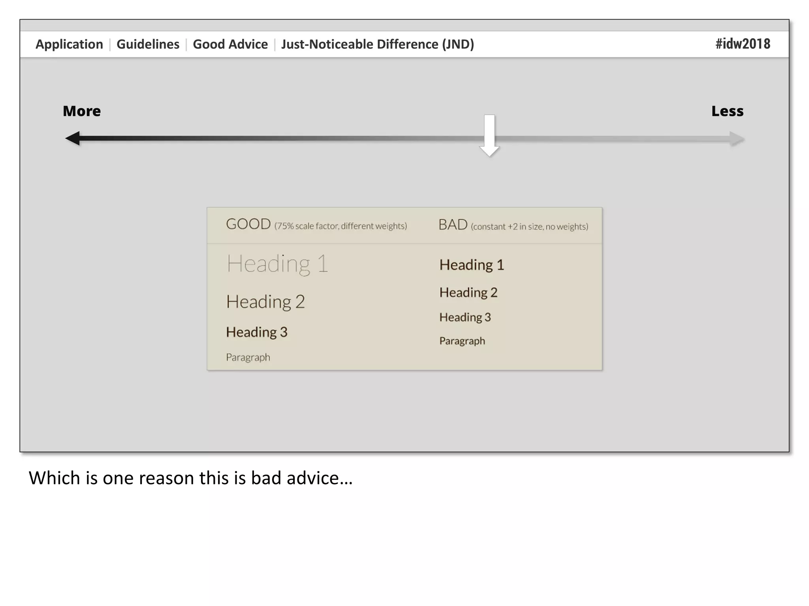Click the GOOD column header
This screenshot has width=809, height=606.
click(248, 224)
